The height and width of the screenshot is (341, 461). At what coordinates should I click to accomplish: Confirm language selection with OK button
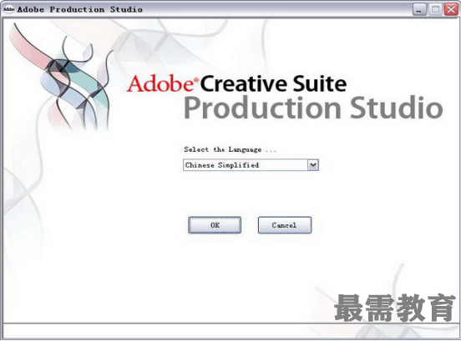tap(215, 225)
